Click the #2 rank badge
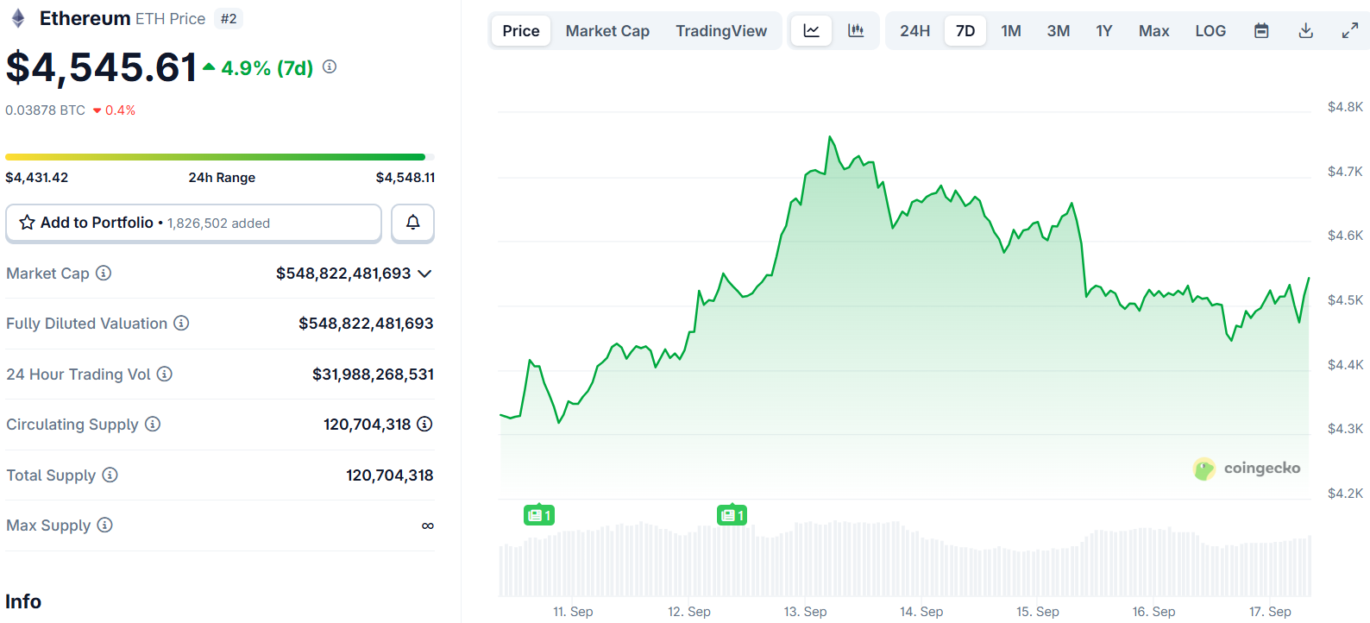Image resolution: width=1370 pixels, height=623 pixels. pos(229,19)
